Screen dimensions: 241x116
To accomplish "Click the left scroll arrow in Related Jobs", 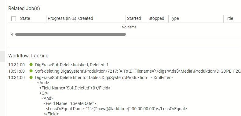I will (12, 34).
